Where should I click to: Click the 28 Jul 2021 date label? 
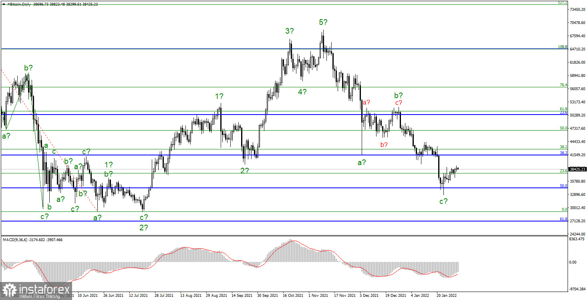[165, 296]
